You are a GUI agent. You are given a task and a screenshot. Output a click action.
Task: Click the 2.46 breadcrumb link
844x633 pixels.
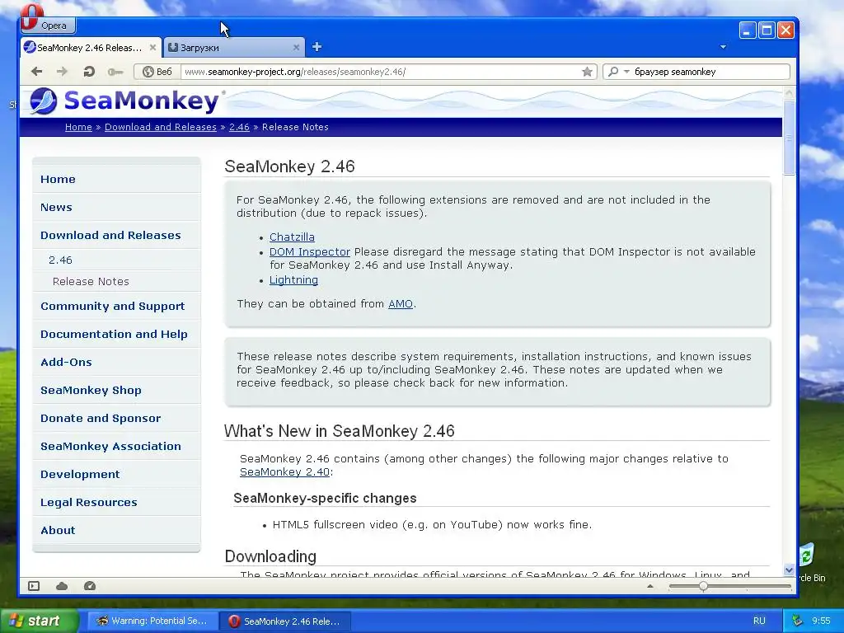pos(239,127)
